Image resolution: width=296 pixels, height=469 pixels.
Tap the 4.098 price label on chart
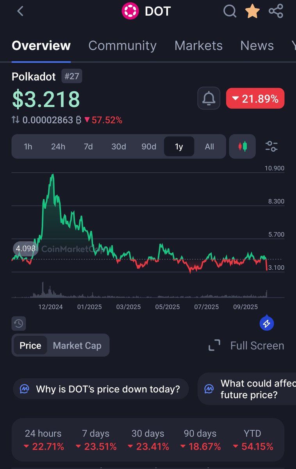click(26, 249)
